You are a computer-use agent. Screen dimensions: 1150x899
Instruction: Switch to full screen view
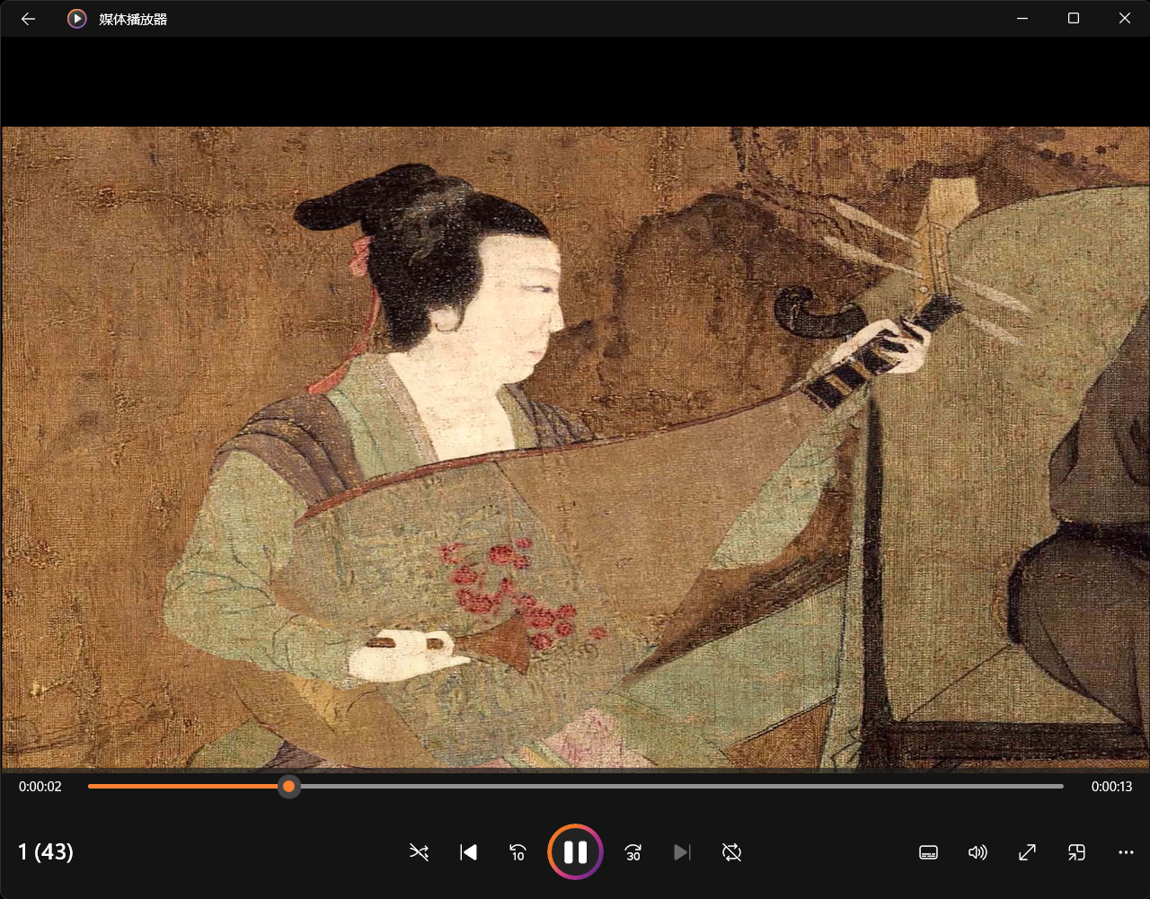(x=1027, y=852)
